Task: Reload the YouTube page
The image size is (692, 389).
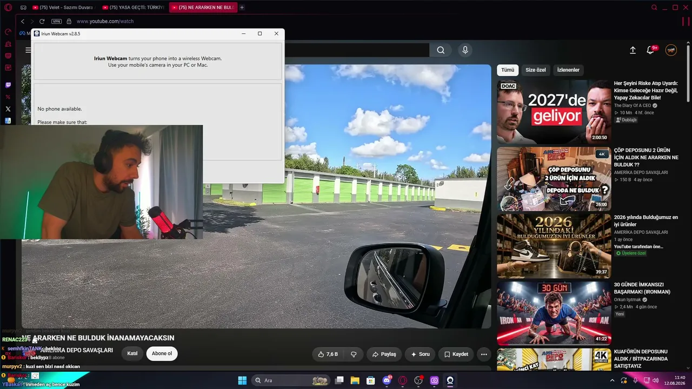Action: [42, 21]
